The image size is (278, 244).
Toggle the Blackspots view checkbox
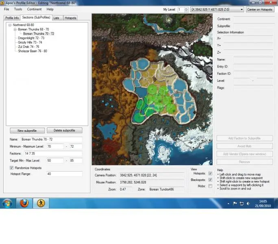tap(210, 180)
